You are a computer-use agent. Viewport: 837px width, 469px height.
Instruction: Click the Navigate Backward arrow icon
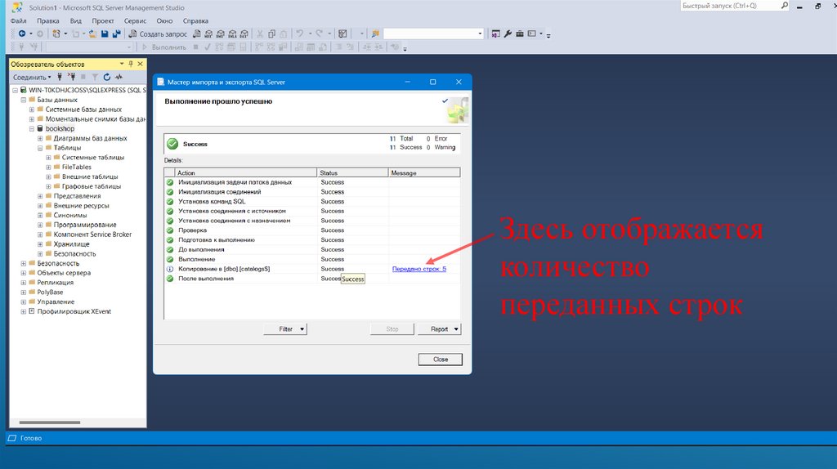(22, 33)
